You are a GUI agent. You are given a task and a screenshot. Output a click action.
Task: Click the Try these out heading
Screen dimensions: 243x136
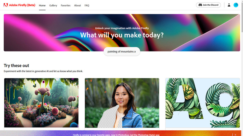coord(17,66)
